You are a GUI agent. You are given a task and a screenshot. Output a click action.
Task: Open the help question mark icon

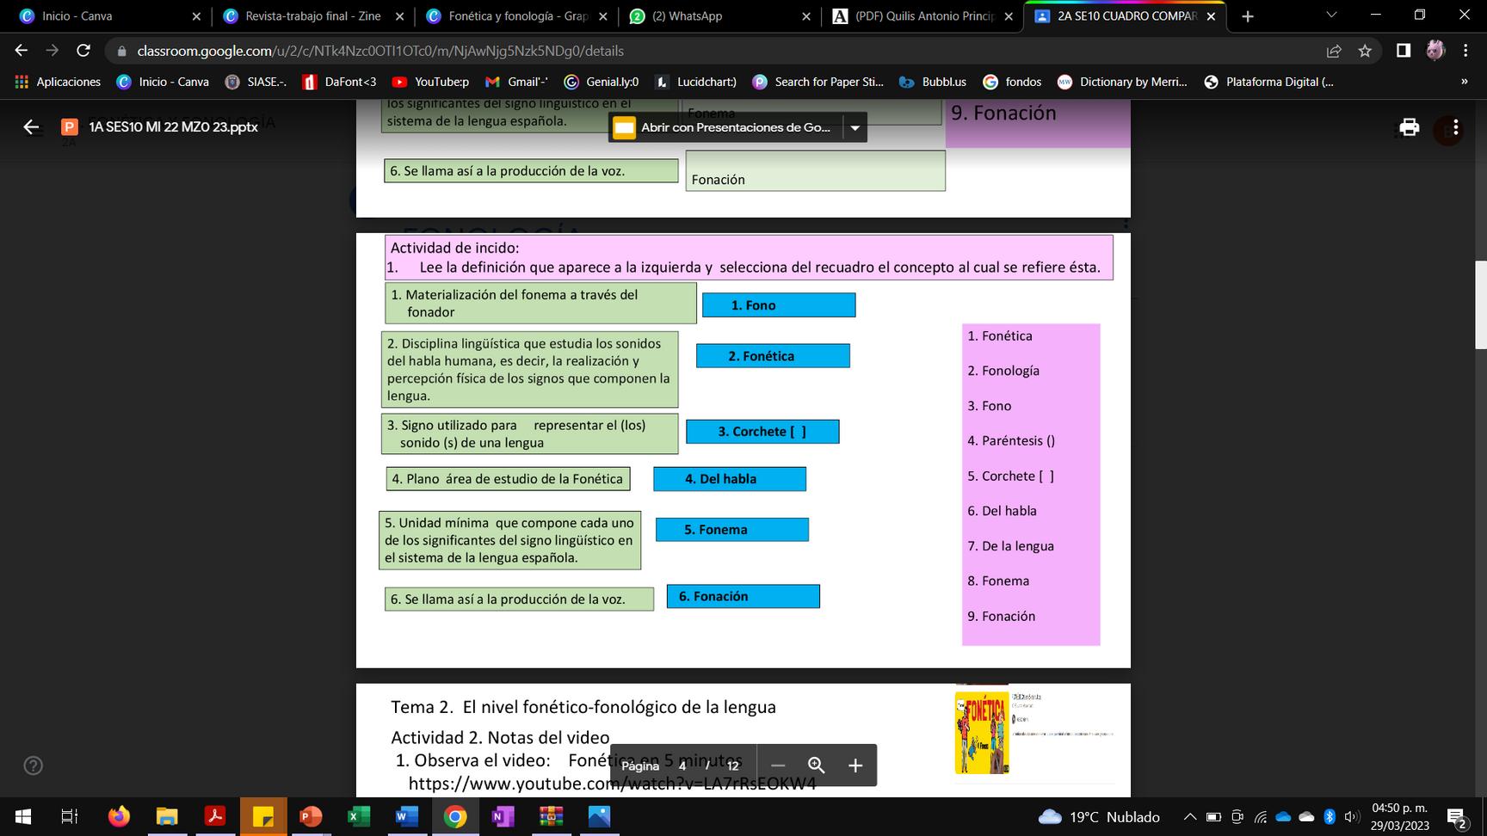point(34,765)
